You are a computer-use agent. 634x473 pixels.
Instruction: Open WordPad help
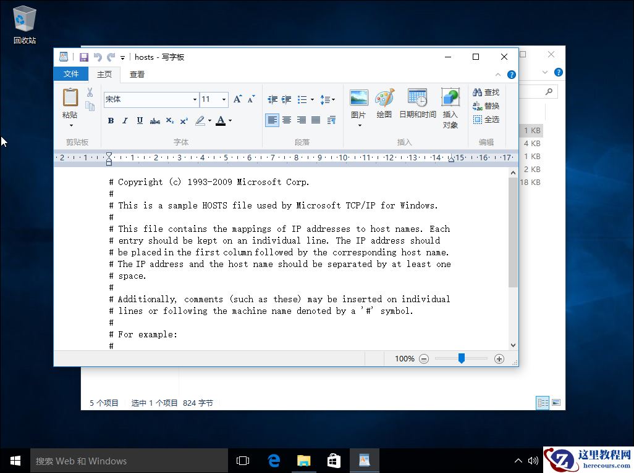(x=513, y=73)
